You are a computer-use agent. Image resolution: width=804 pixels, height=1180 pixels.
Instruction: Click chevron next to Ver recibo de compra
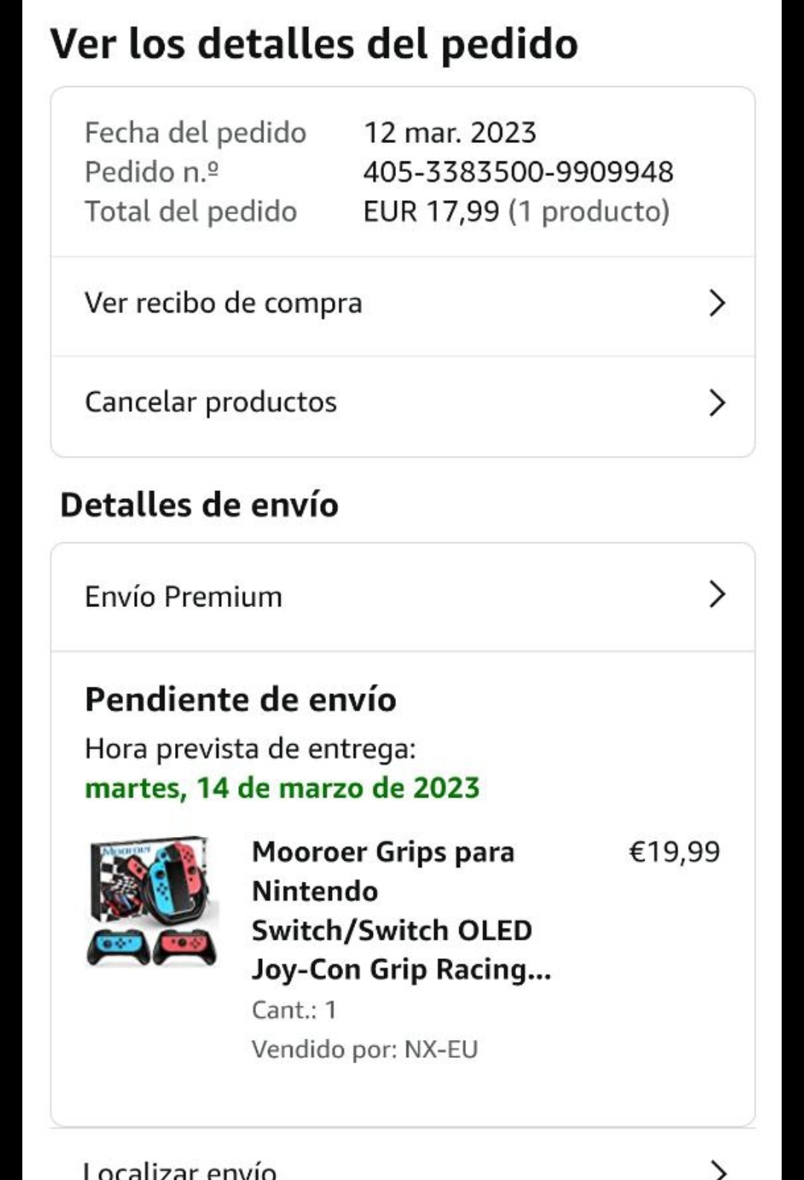click(x=716, y=303)
